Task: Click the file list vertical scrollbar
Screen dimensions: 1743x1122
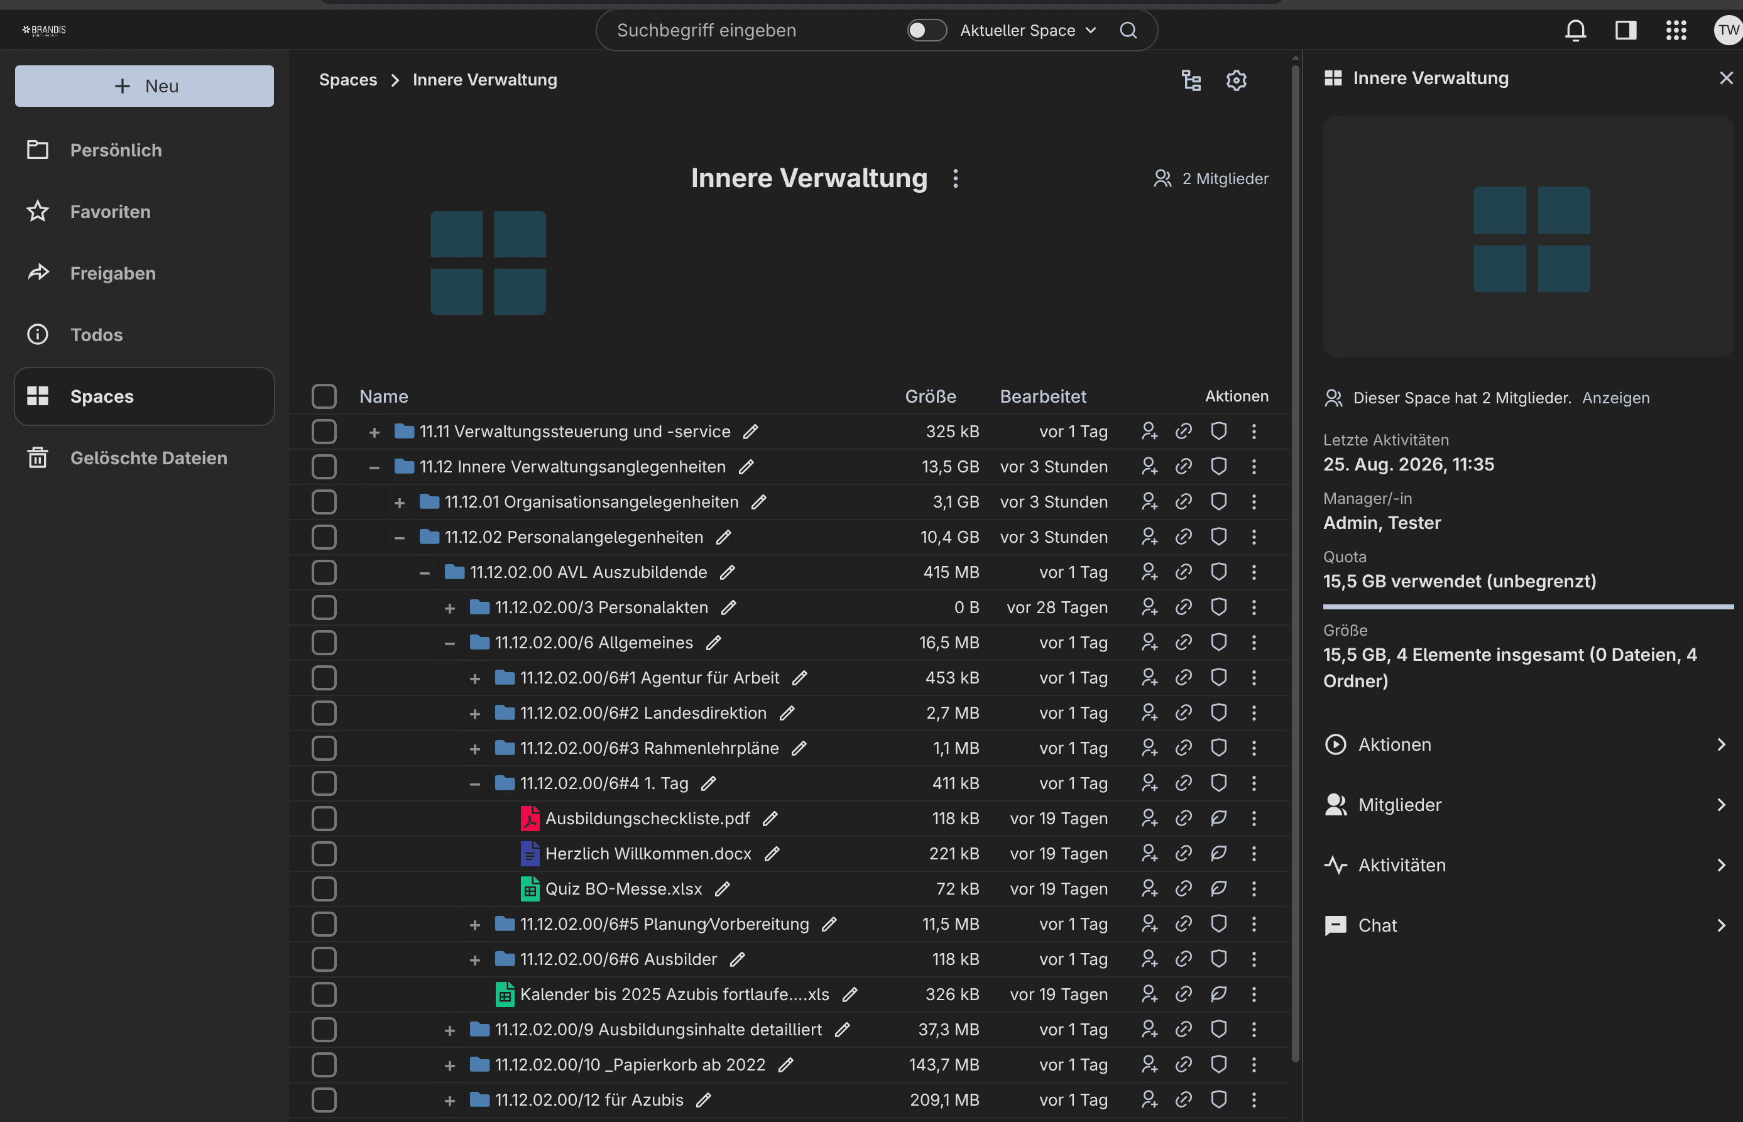Action: tap(1295, 562)
